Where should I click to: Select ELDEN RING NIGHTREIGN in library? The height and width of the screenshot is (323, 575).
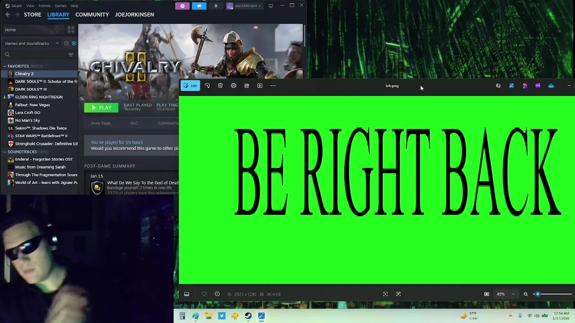pyautogui.click(x=39, y=97)
